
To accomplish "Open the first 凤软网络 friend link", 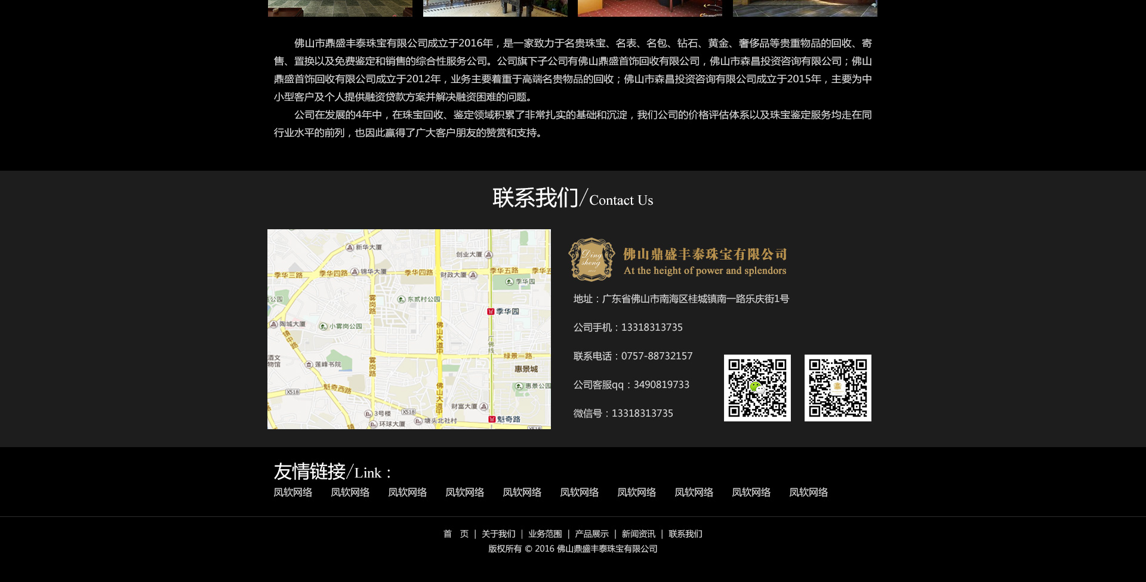I will (x=293, y=492).
